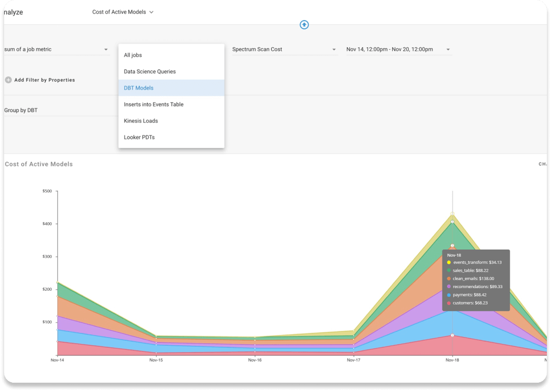Click the orange clean_emails legend dot
The height and width of the screenshot is (391, 551).
click(449, 278)
